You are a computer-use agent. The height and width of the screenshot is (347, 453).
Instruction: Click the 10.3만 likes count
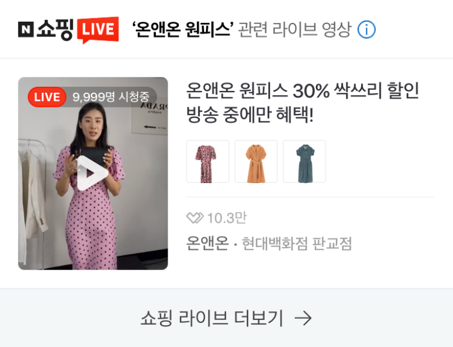click(x=227, y=218)
